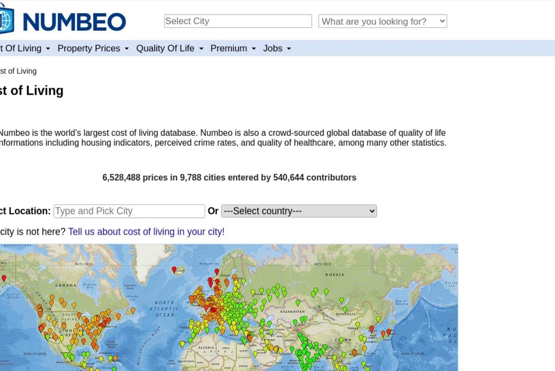The image size is (555, 371).
Task: Click the green map pin in Kazakhstan
Action: point(298,303)
